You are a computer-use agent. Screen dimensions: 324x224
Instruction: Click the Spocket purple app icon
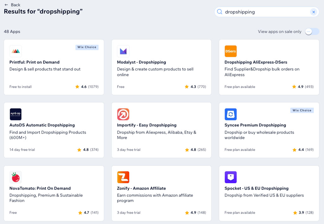[x=231, y=177]
